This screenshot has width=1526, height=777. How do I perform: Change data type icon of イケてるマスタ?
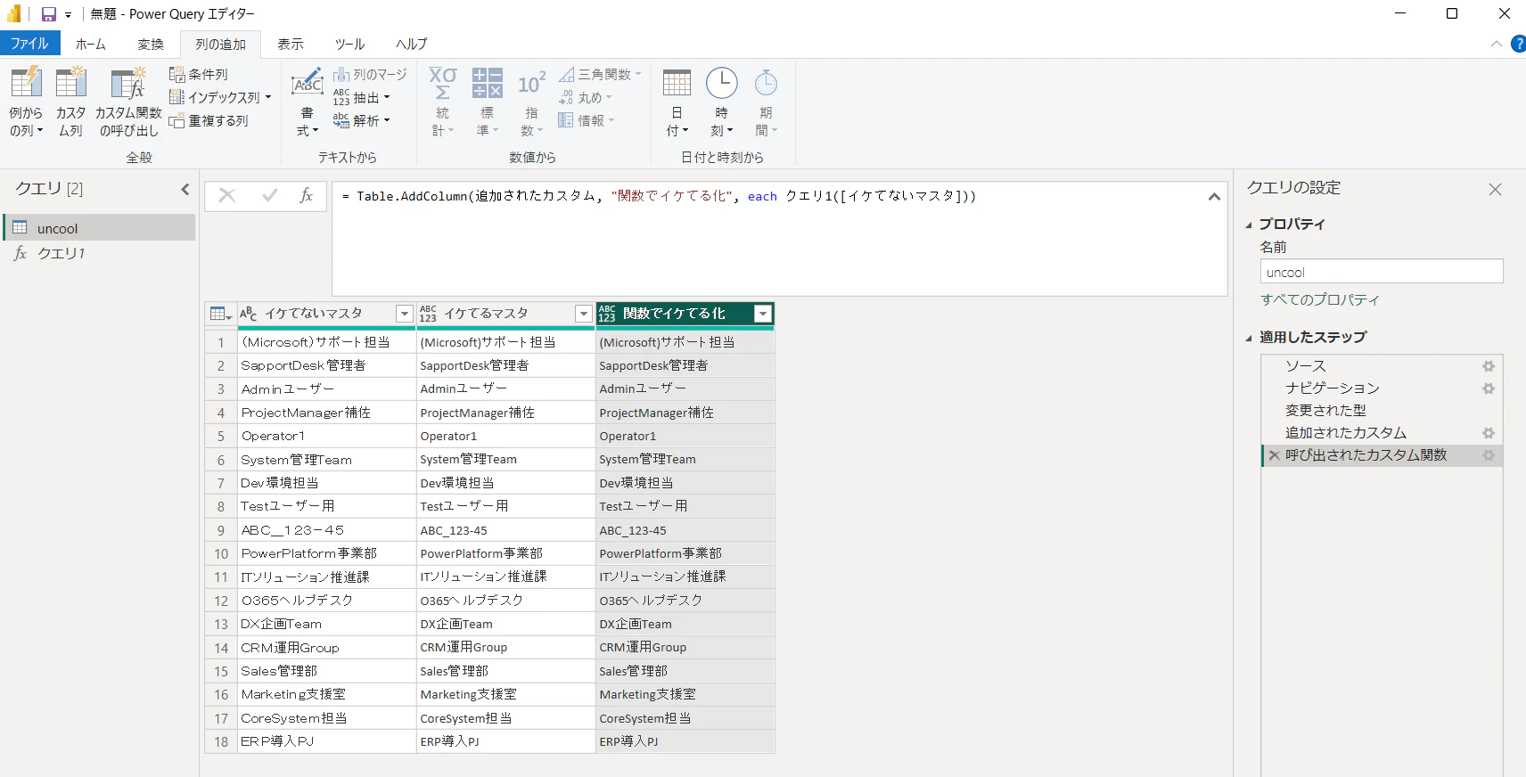[429, 314]
